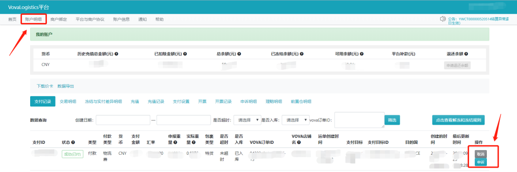This screenshot has width=517, height=172.
Task: Click the announcement text link 公告
Action: coord(478,21)
